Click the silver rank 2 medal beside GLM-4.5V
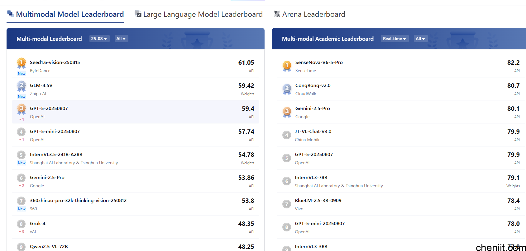The height and width of the screenshot is (251, 526). pos(21,86)
